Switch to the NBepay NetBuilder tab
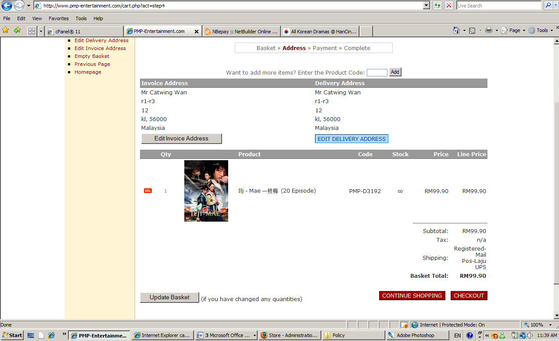This screenshot has height=341, width=559. 241,32
